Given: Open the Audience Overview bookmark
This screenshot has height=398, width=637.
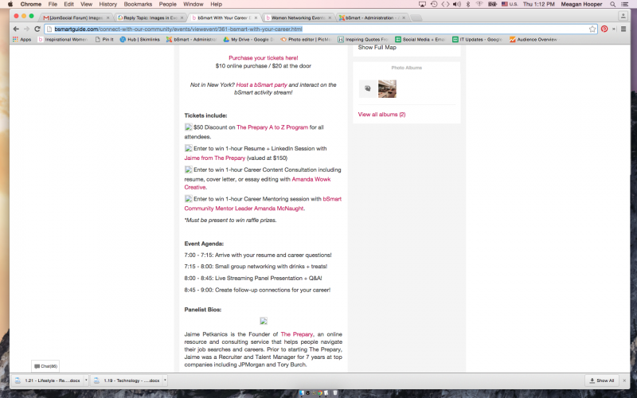Looking at the screenshot, I should point(533,39).
